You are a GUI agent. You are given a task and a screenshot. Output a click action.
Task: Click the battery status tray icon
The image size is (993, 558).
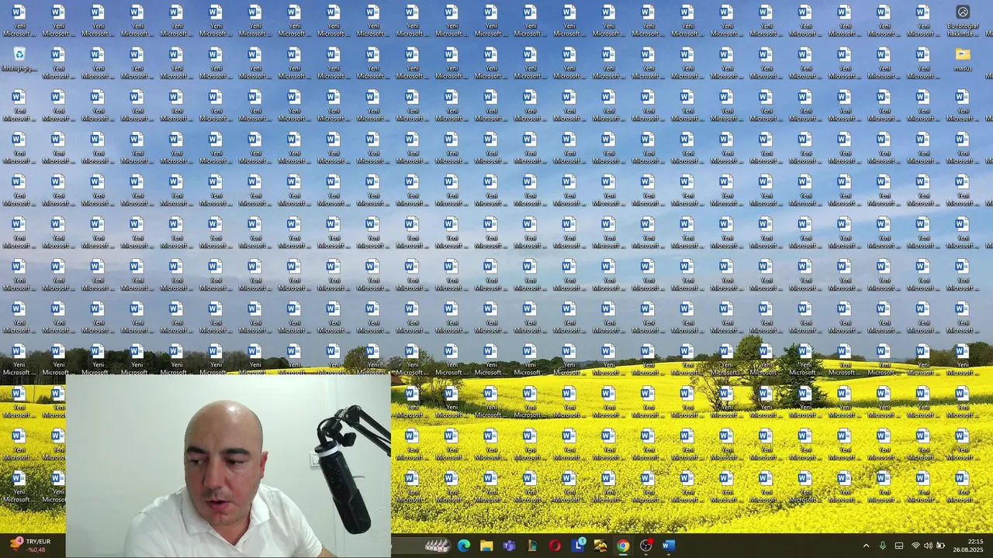pos(941,546)
